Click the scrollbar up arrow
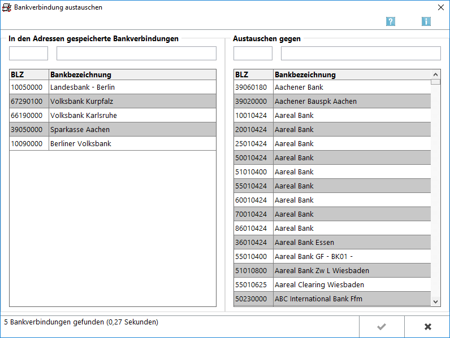 coord(435,74)
